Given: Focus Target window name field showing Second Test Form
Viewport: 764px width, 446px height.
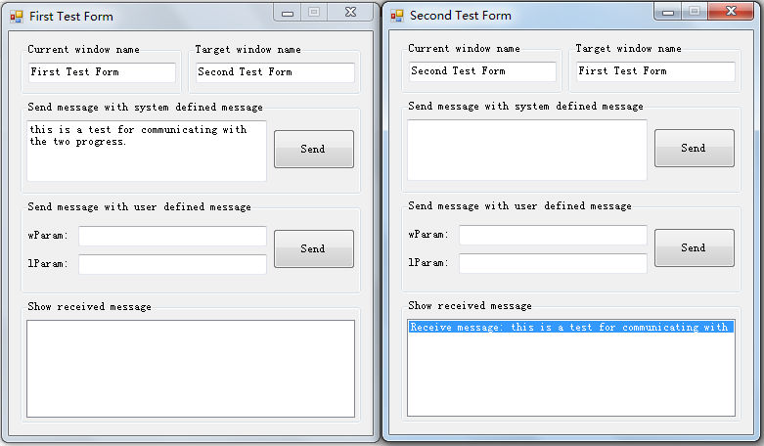Looking at the screenshot, I should pyautogui.click(x=275, y=72).
